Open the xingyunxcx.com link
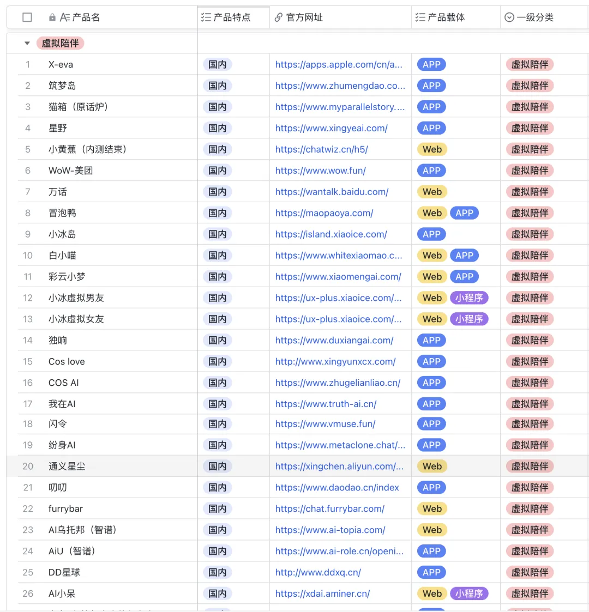 point(335,361)
